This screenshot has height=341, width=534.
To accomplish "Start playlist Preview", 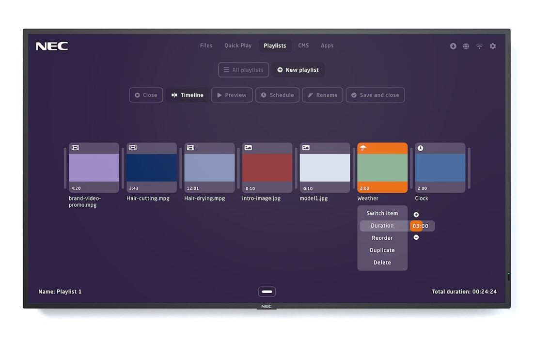I will coord(232,95).
